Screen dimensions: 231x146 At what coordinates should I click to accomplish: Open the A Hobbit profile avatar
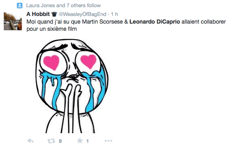click(13, 21)
